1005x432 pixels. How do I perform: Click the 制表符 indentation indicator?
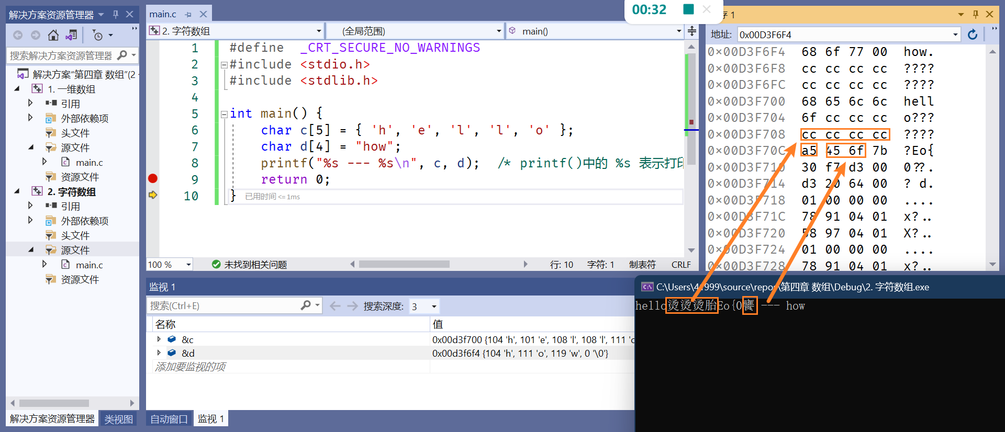(x=642, y=265)
